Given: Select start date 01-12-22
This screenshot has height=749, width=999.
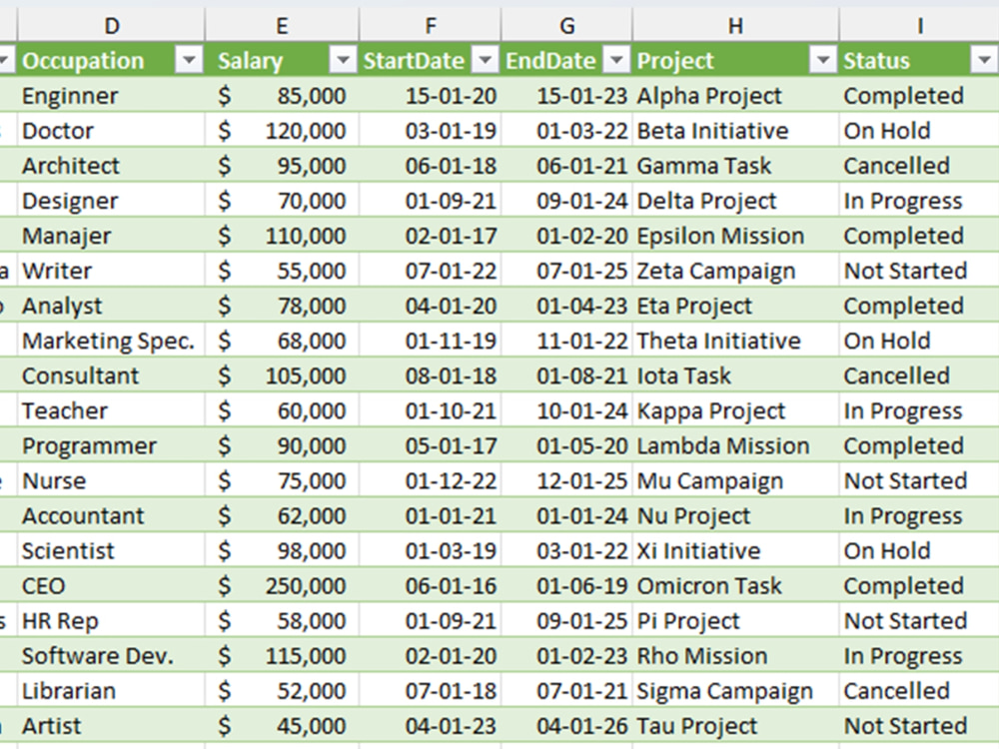Looking at the screenshot, I should 430,481.
